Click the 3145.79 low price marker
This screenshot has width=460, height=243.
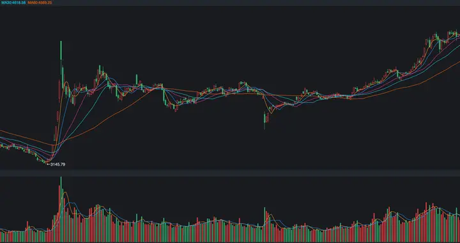pyautogui.click(x=56, y=164)
